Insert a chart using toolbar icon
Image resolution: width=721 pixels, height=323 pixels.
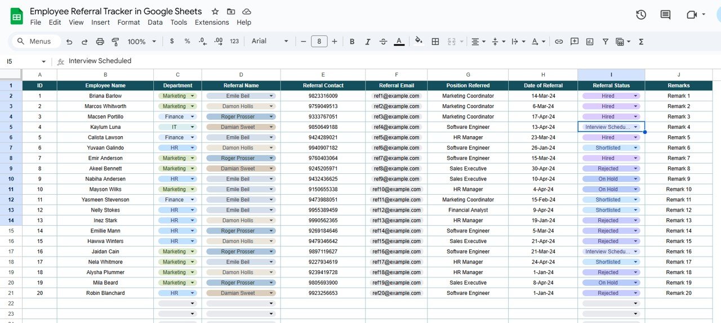point(590,42)
